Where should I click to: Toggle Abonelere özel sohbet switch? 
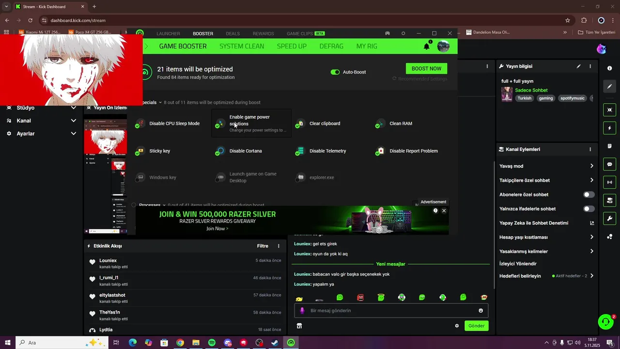pyautogui.click(x=589, y=195)
